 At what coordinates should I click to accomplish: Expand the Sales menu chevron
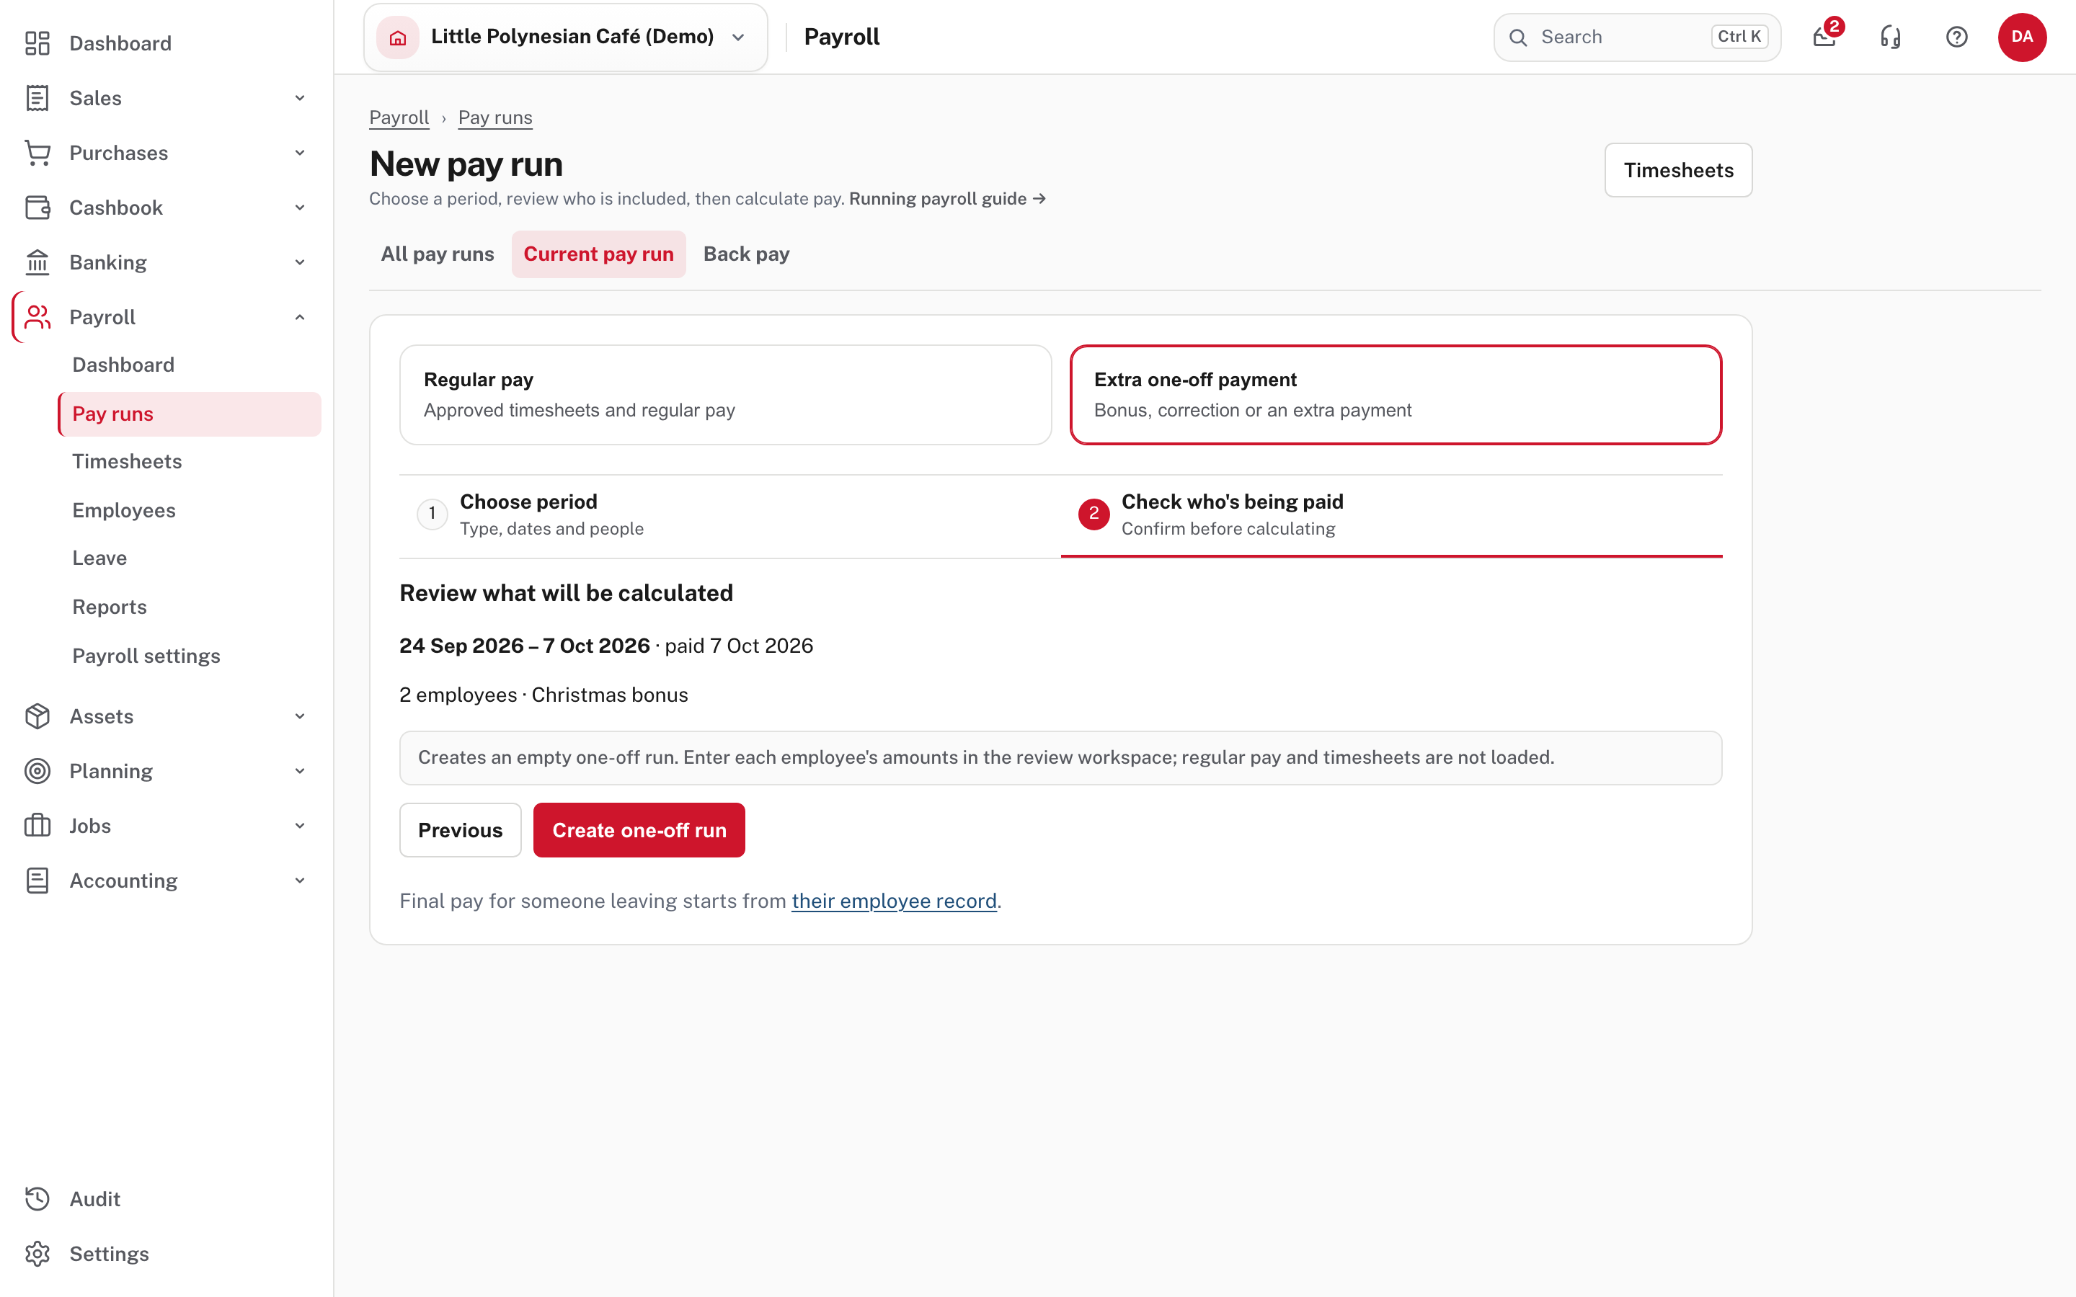click(301, 98)
